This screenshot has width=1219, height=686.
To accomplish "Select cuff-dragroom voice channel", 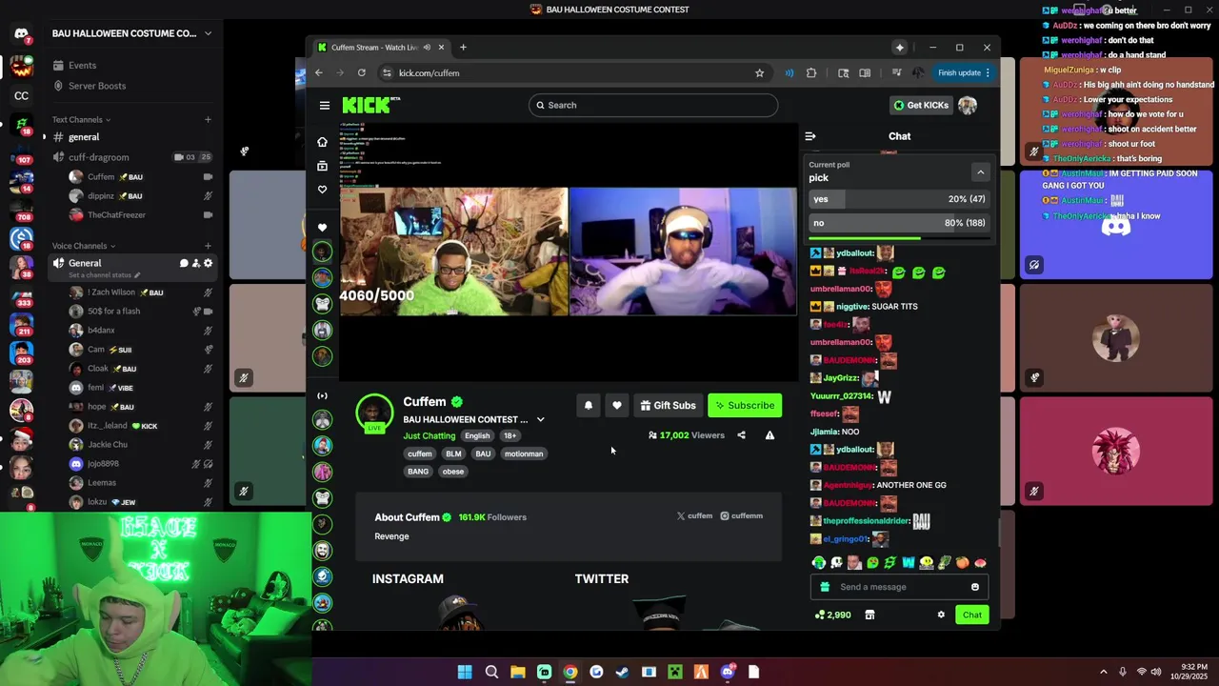I will [131, 157].
